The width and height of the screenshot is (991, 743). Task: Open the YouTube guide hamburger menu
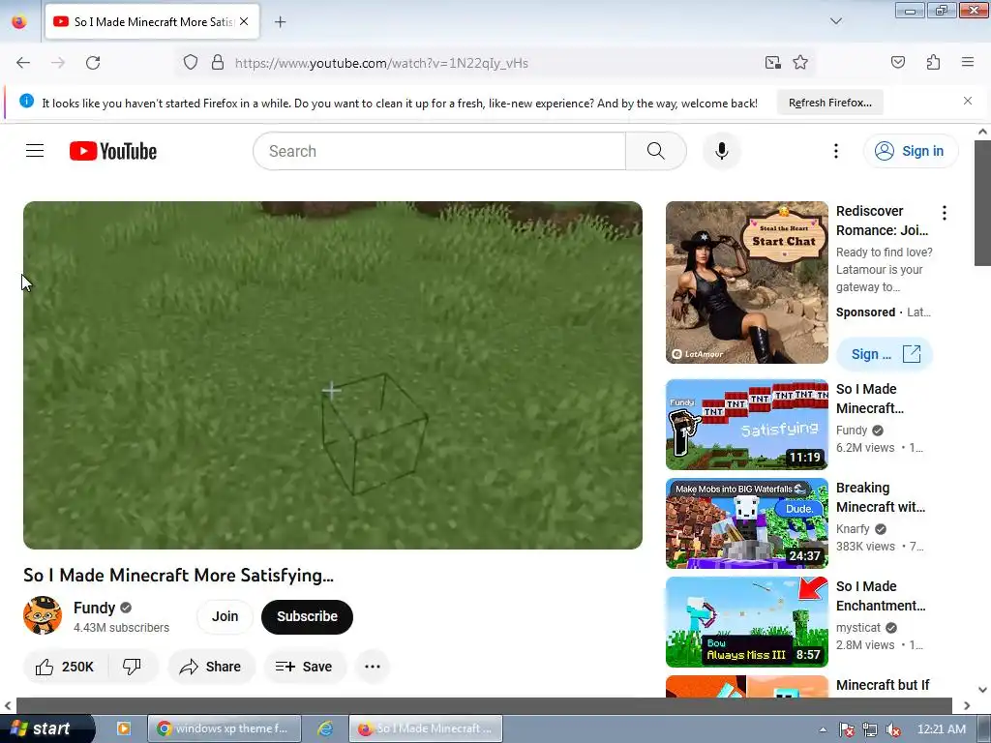click(x=35, y=151)
